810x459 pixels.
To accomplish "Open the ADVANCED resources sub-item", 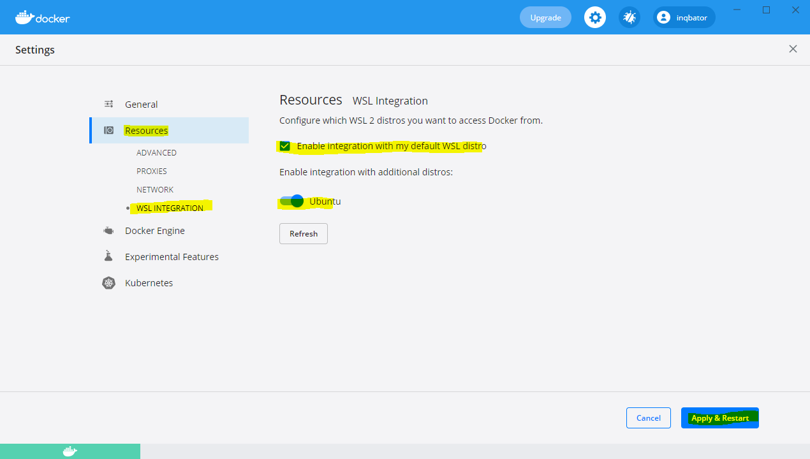I will click(x=156, y=153).
